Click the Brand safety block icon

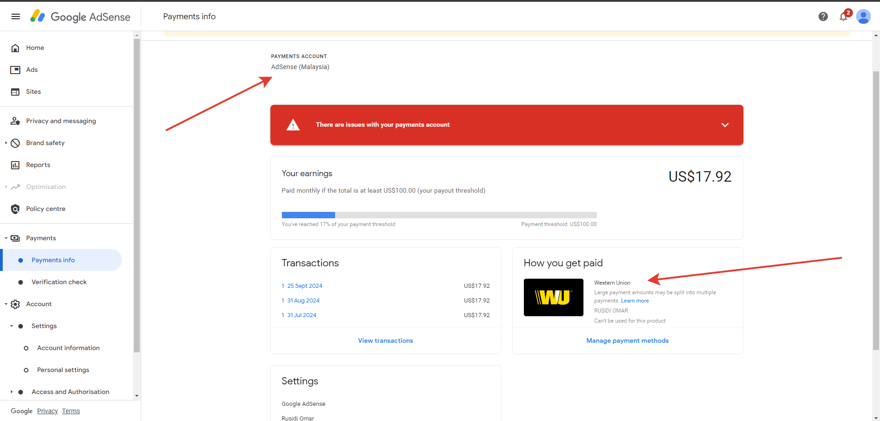coord(15,143)
